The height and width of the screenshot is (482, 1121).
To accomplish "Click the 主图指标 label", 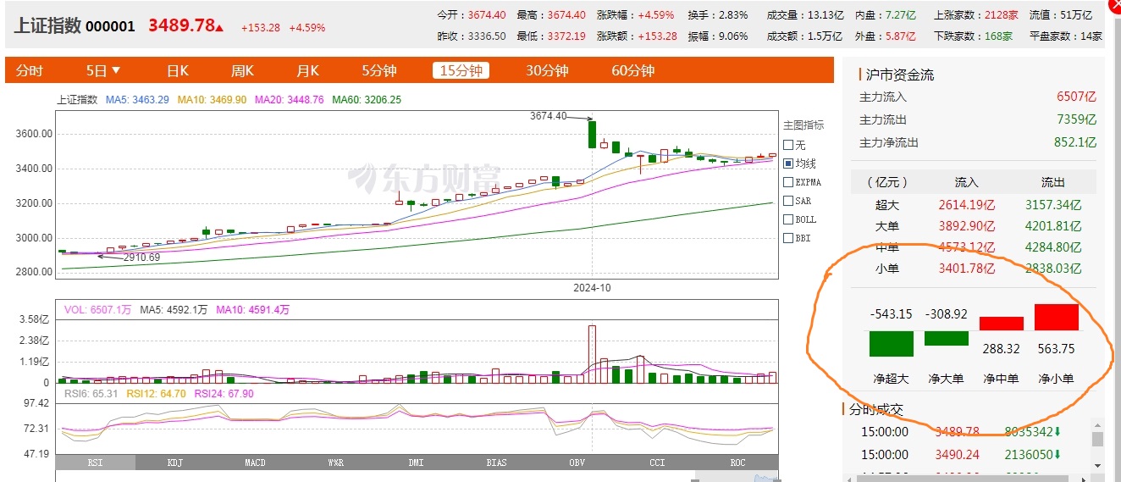I will click(803, 125).
